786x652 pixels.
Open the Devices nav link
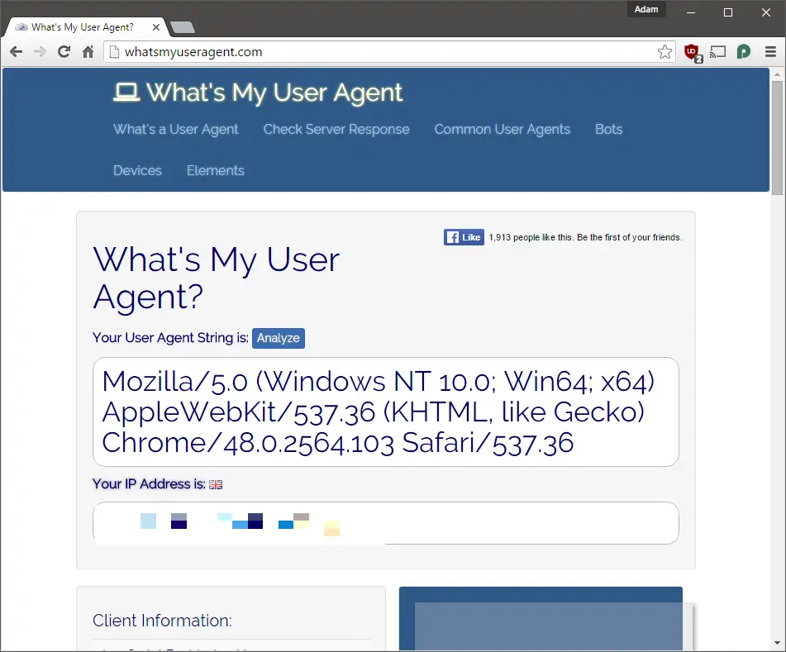click(137, 170)
